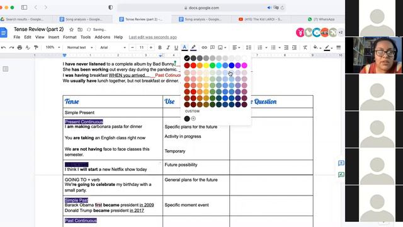Select the custom black color swatch
This screenshot has width=403, height=227.
[x=187, y=119]
